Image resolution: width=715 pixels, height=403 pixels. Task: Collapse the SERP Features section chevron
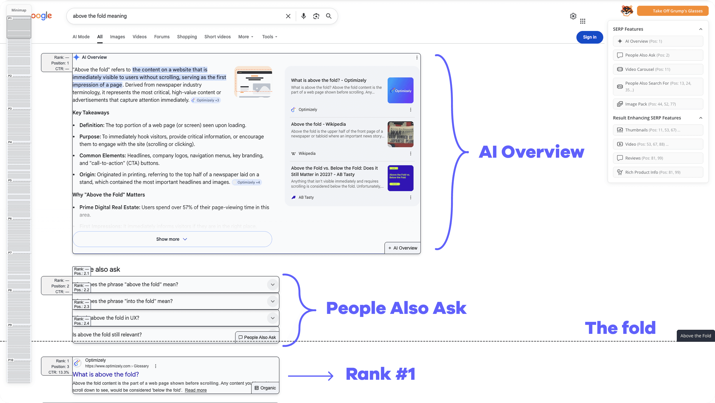pyautogui.click(x=701, y=29)
